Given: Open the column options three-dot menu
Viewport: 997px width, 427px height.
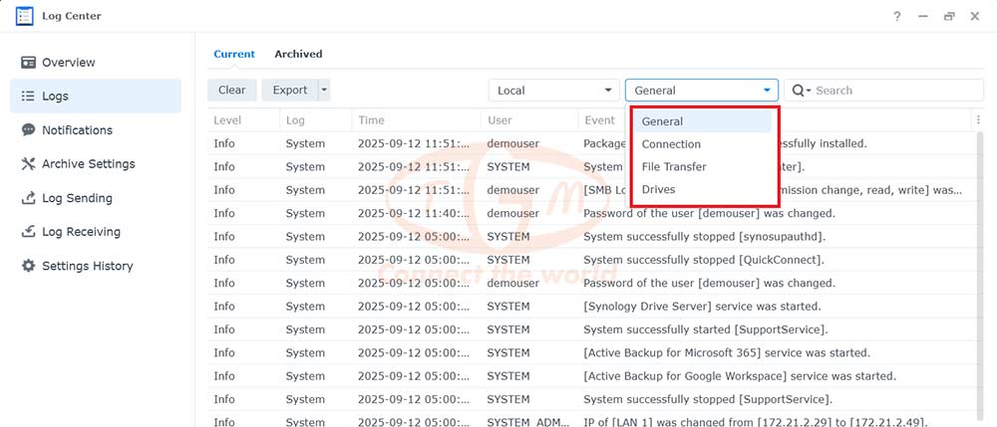Looking at the screenshot, I should coord(977,119).
